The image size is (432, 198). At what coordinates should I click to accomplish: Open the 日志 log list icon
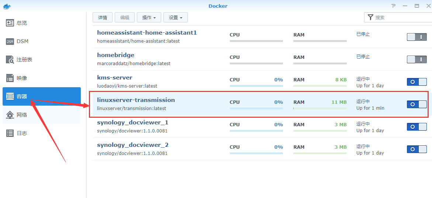pyautogui.click(x=10, y=133)
